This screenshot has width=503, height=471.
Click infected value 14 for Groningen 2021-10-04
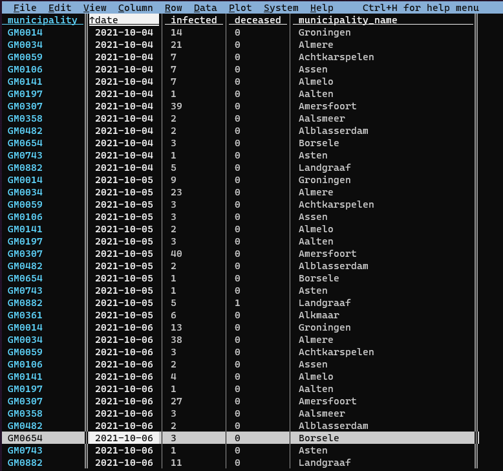177,32
